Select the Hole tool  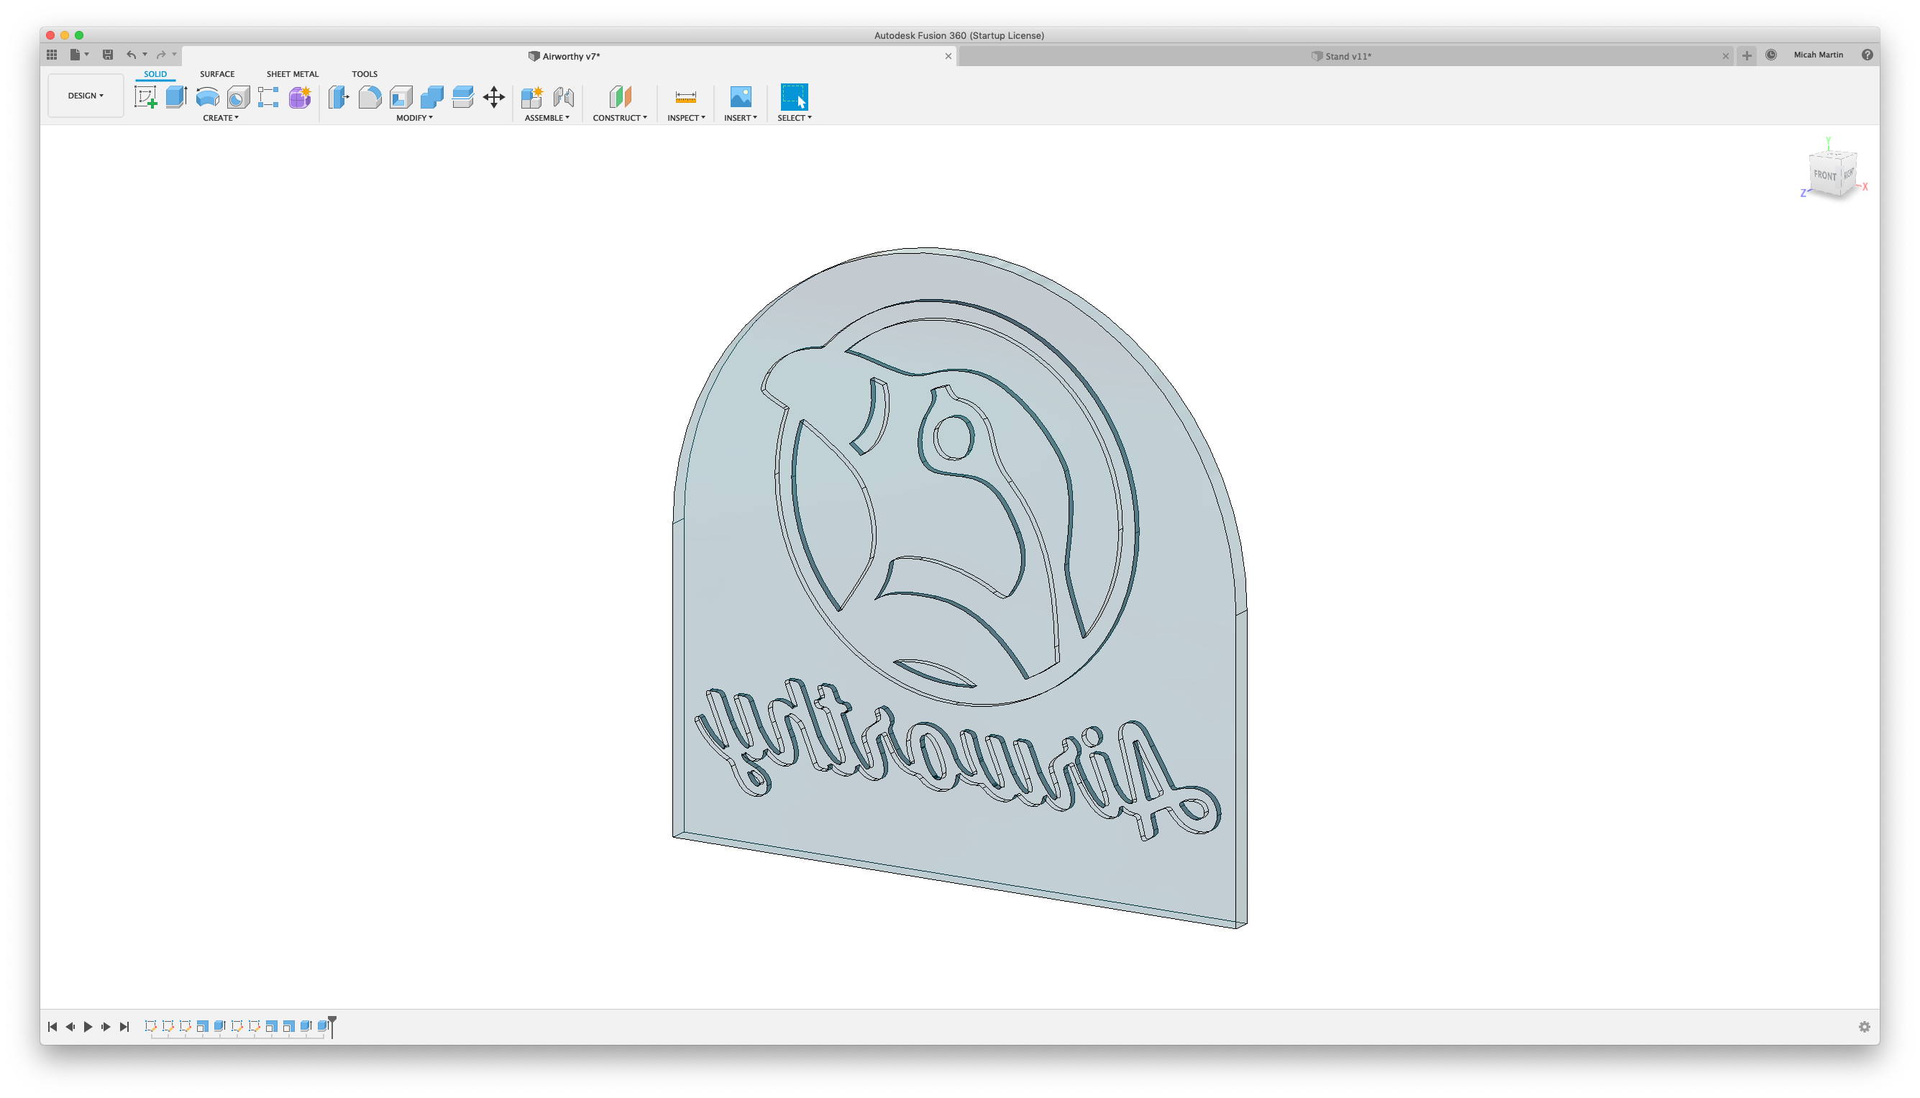point(238,97)
